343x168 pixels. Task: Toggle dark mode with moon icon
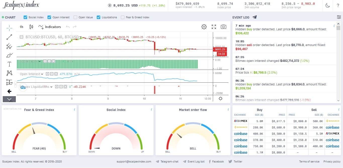coord(328,5)
